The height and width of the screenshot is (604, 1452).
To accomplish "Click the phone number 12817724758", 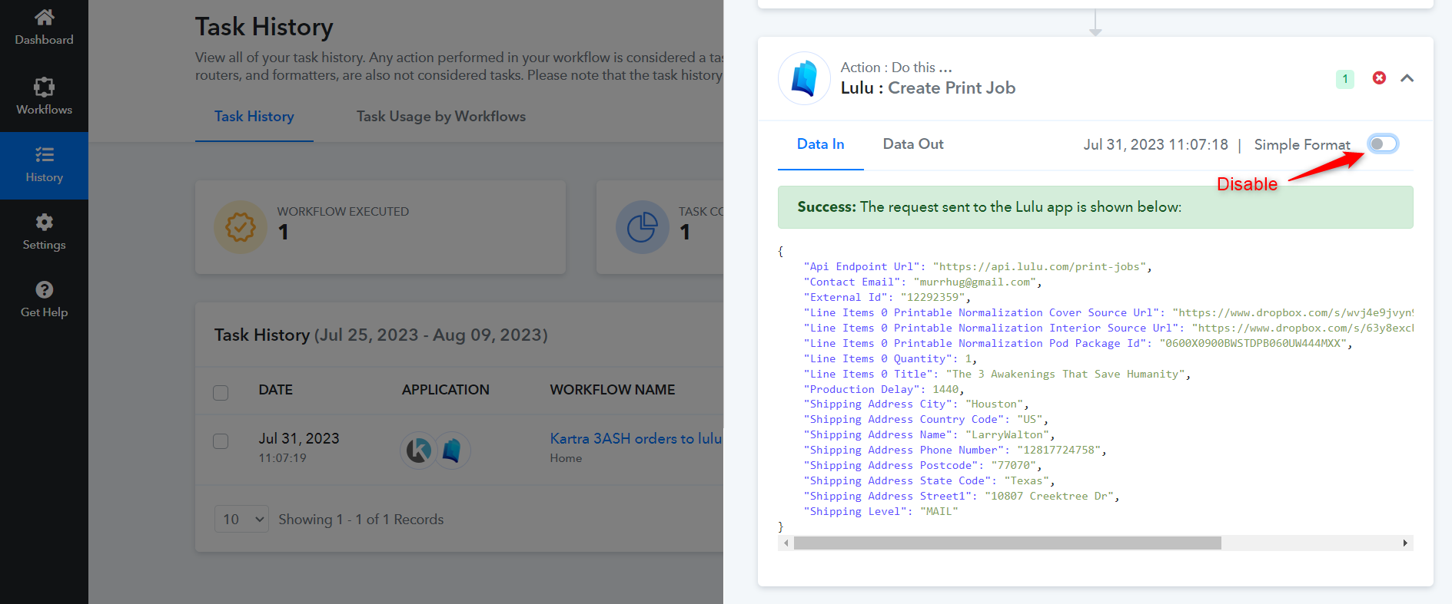I will [x=1058, y=451].
